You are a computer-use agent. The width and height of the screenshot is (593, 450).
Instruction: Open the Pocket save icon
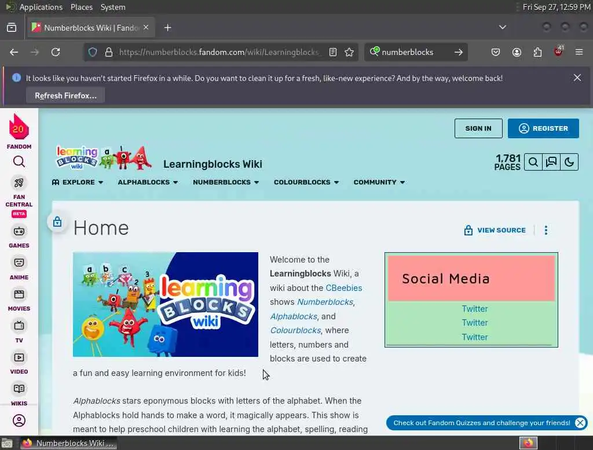click(x=496, y=52)
